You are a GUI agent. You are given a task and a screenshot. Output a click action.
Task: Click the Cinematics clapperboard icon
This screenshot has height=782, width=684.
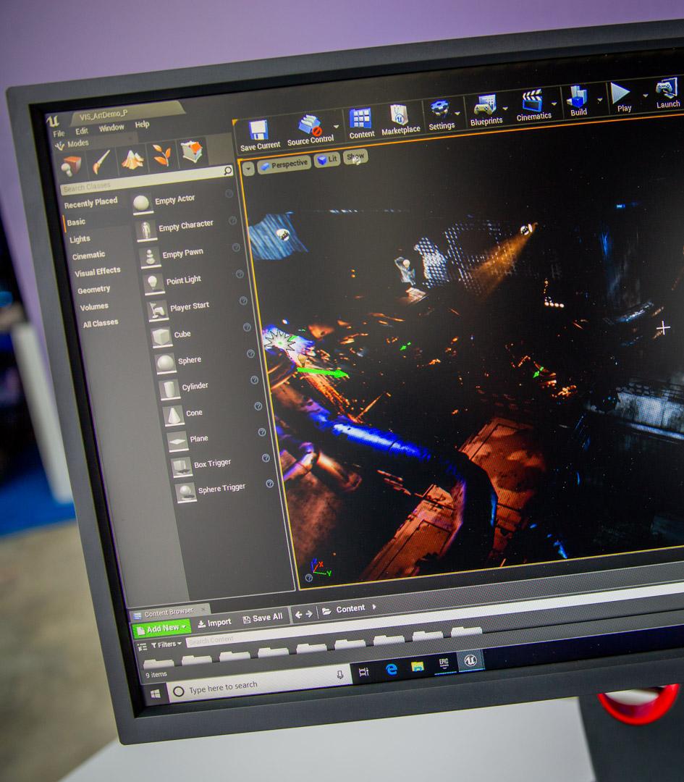532,101
